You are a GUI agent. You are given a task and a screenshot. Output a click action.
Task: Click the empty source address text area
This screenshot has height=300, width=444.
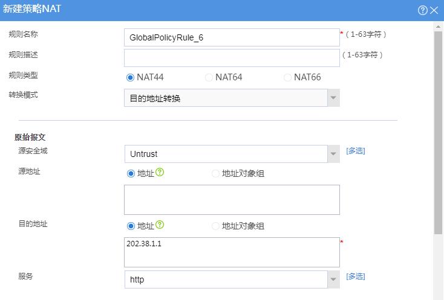pyautogui.click(x=232, y=200)
